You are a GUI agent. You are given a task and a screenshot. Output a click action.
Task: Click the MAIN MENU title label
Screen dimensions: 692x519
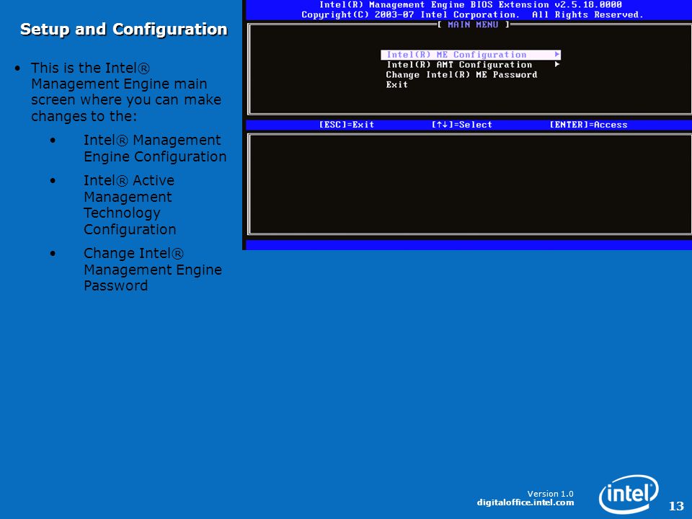pos(473,25)
